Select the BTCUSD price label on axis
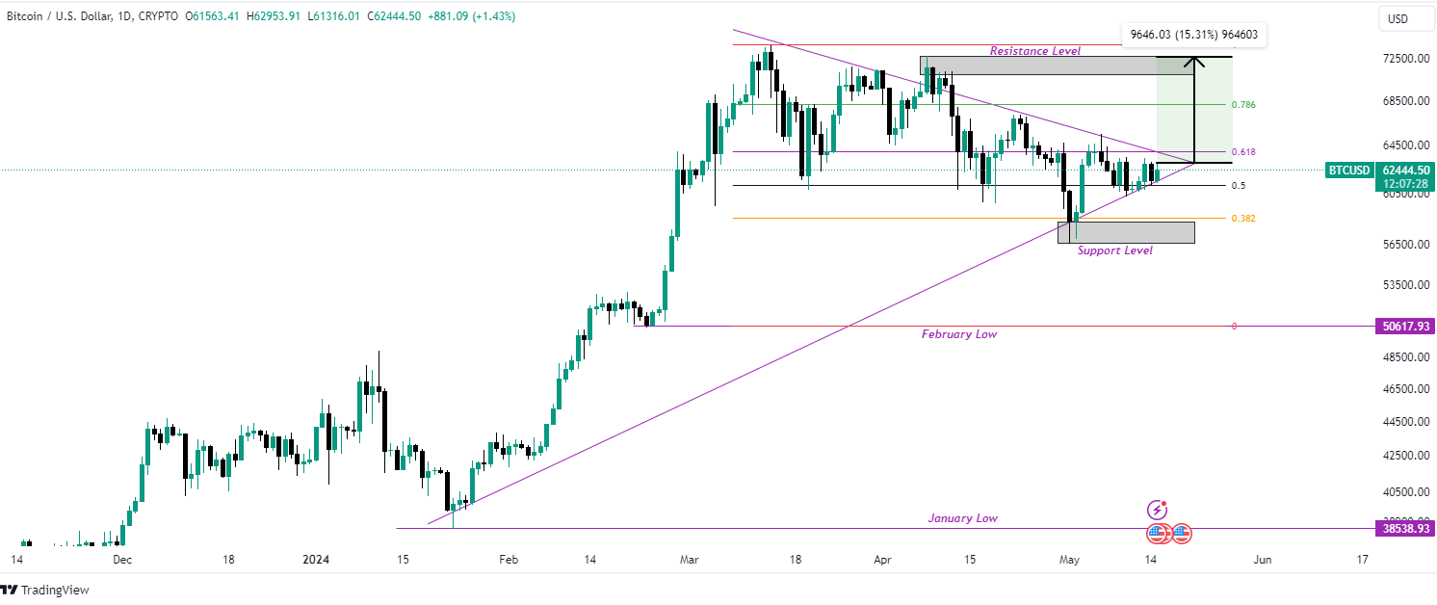The width and height of the screenshot is (1437, 605). [x=1349, y=170]
